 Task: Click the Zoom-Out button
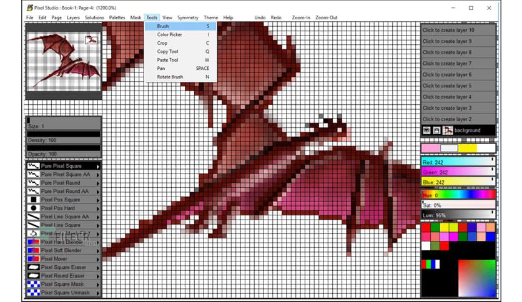[x=326, y=17]
